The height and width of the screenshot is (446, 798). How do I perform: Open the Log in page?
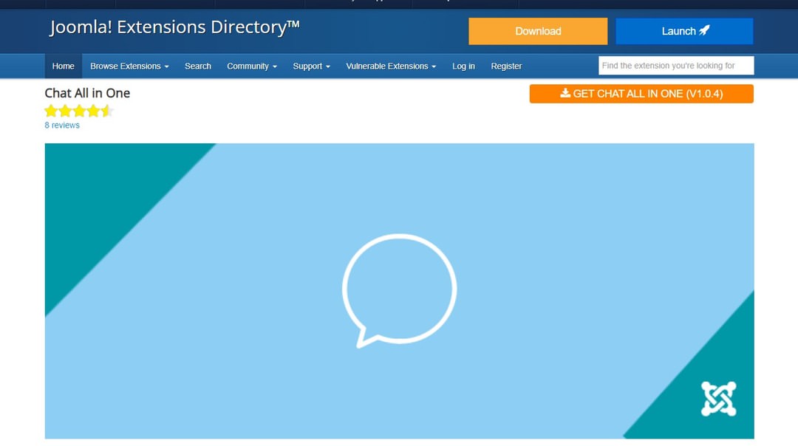463,66
